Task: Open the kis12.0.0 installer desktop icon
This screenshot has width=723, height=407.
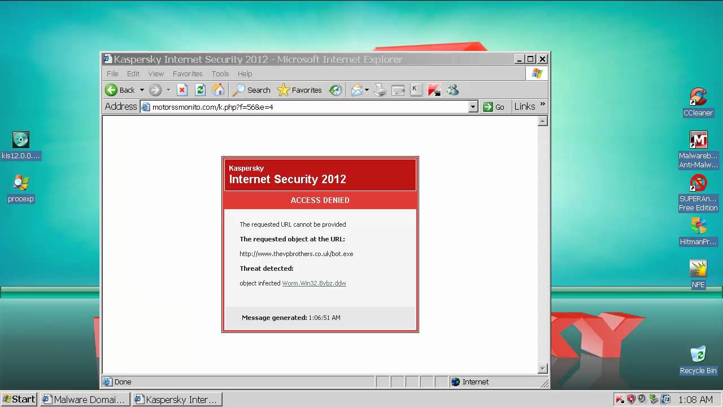Action: pyautogui.click(x=21, y=145)
